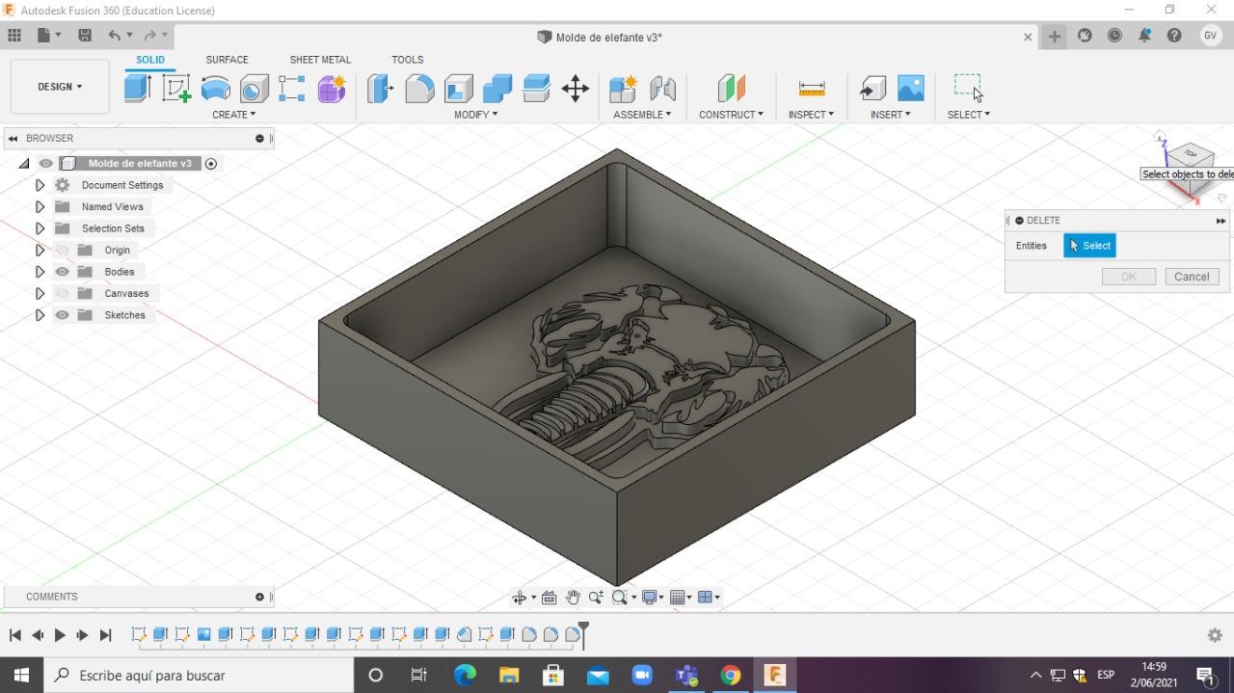
Task: Select the Move/Copy tool
Action: pos(576,89)
